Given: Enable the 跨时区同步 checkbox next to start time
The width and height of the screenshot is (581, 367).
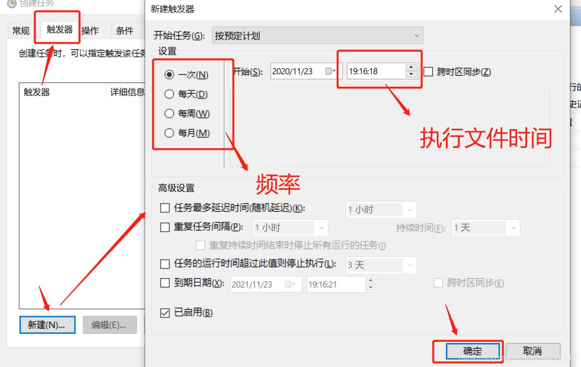Looking at the screenshot, I should point(428,71).
